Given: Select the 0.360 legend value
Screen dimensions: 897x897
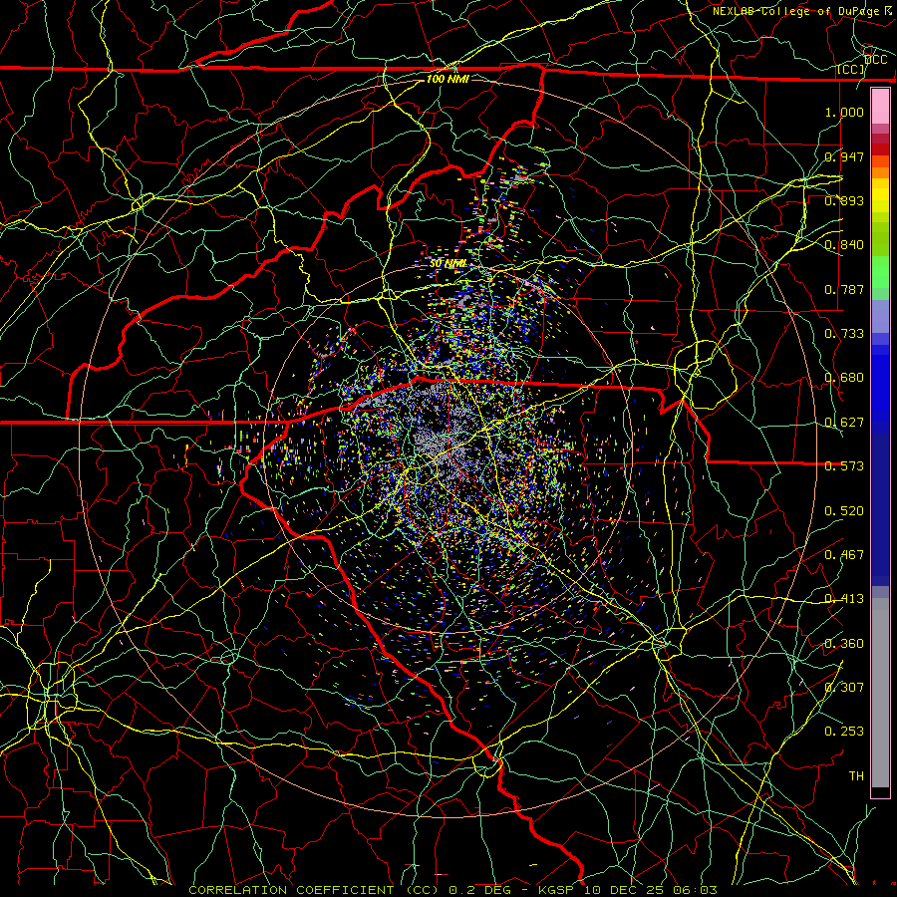Looking at the screenshot, I should [844, 644].
